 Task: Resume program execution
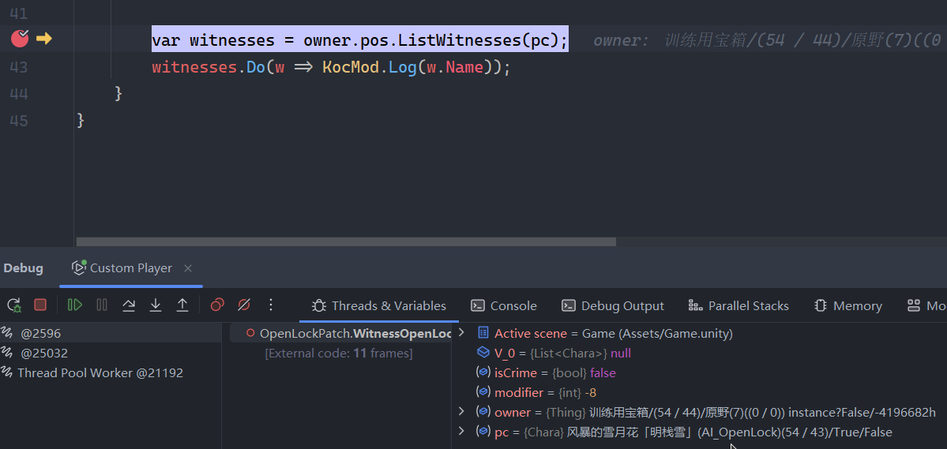[75, 305]
